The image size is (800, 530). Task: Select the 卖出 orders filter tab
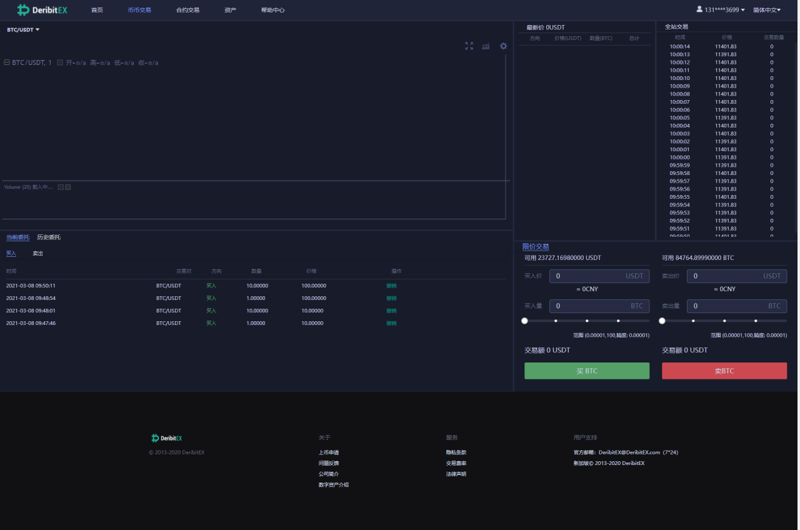pyautogui.click(x=38, y=254)
